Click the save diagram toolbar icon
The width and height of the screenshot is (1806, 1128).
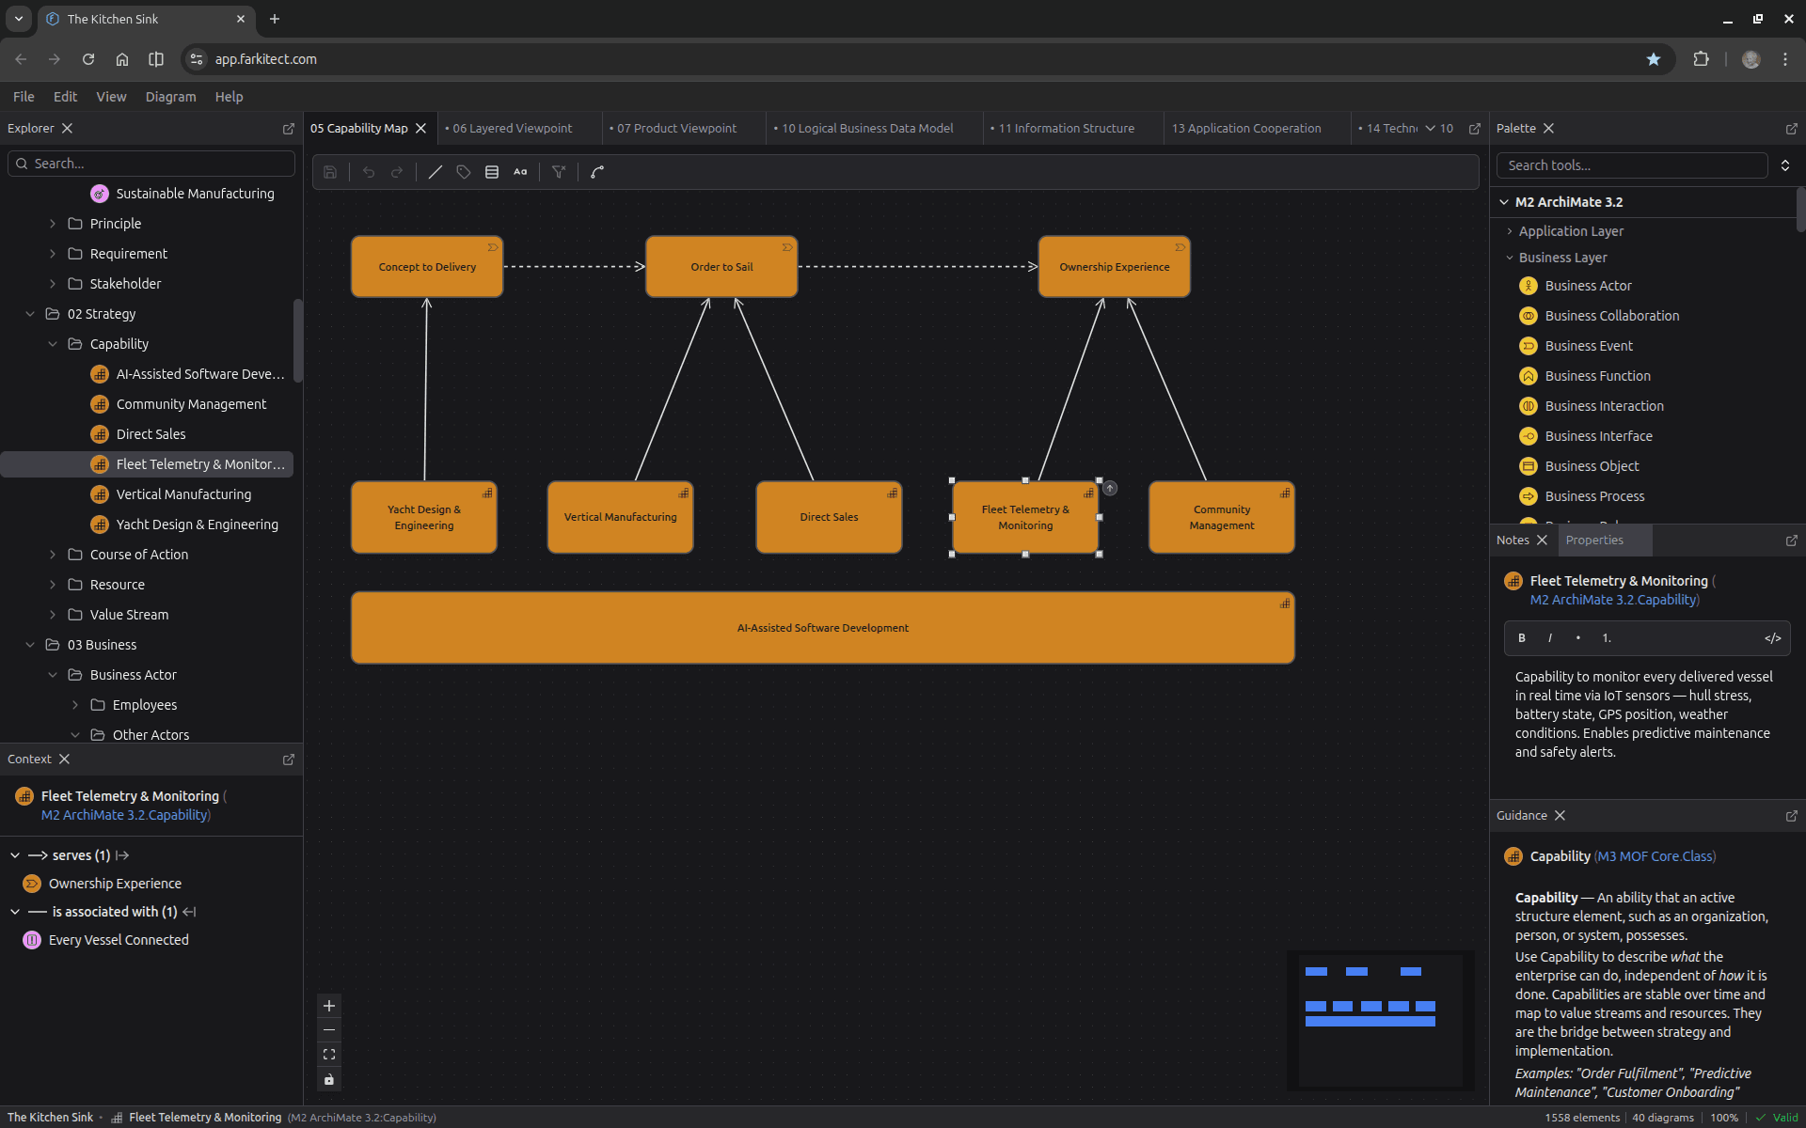(x=330, y=172)
